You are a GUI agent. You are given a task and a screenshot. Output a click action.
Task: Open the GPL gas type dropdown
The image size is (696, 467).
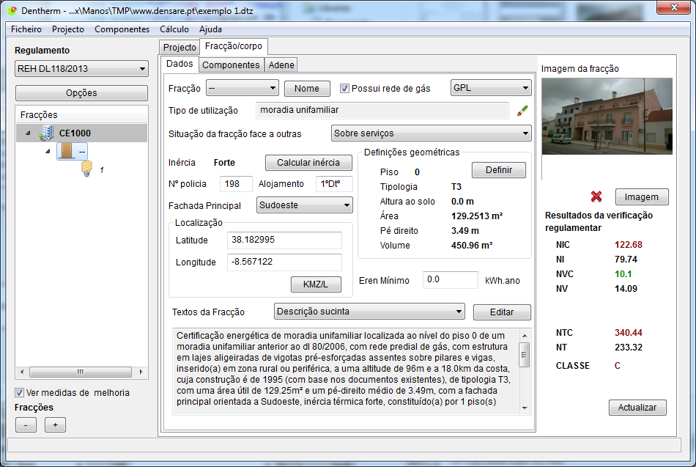490,88
